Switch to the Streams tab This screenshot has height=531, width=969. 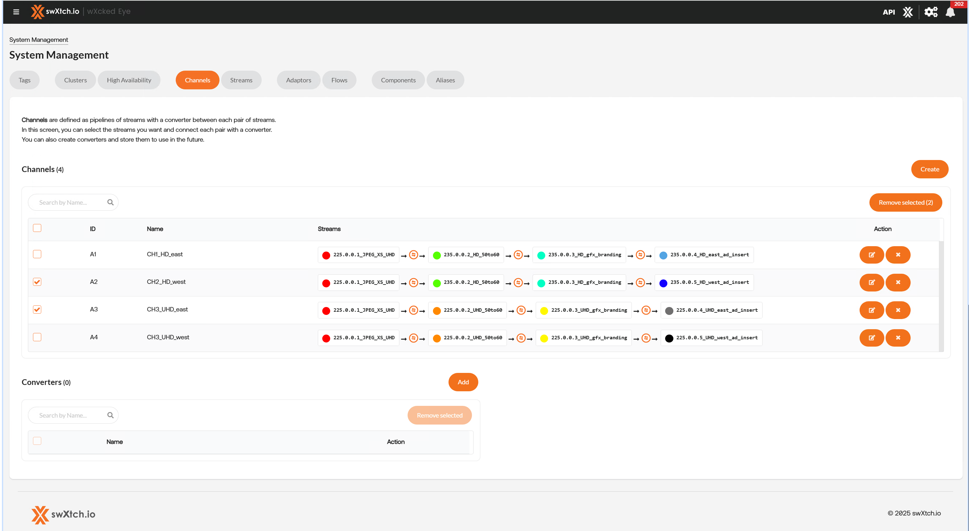tap(241, 80)
